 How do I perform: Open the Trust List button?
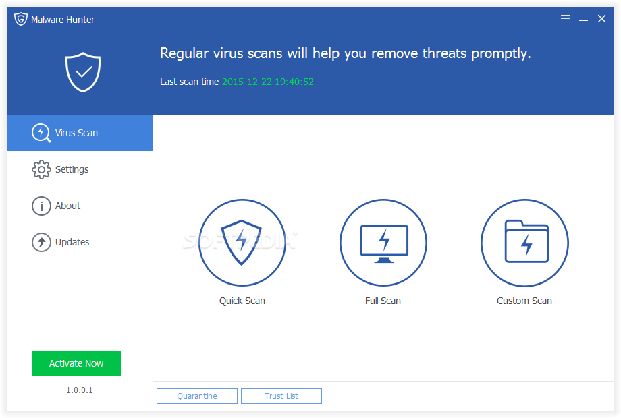tap(281, 396)
